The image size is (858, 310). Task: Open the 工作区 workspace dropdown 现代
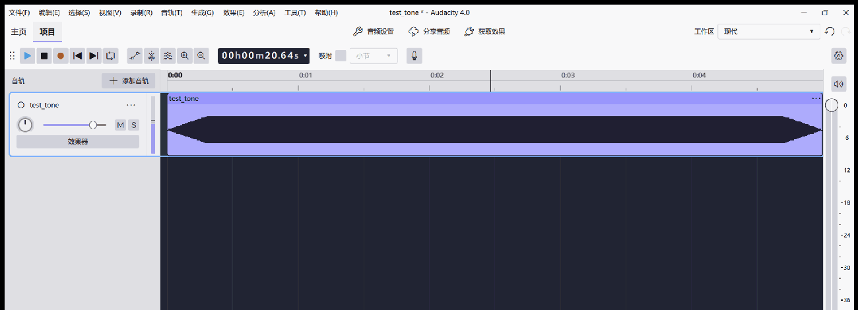(769, 32)
